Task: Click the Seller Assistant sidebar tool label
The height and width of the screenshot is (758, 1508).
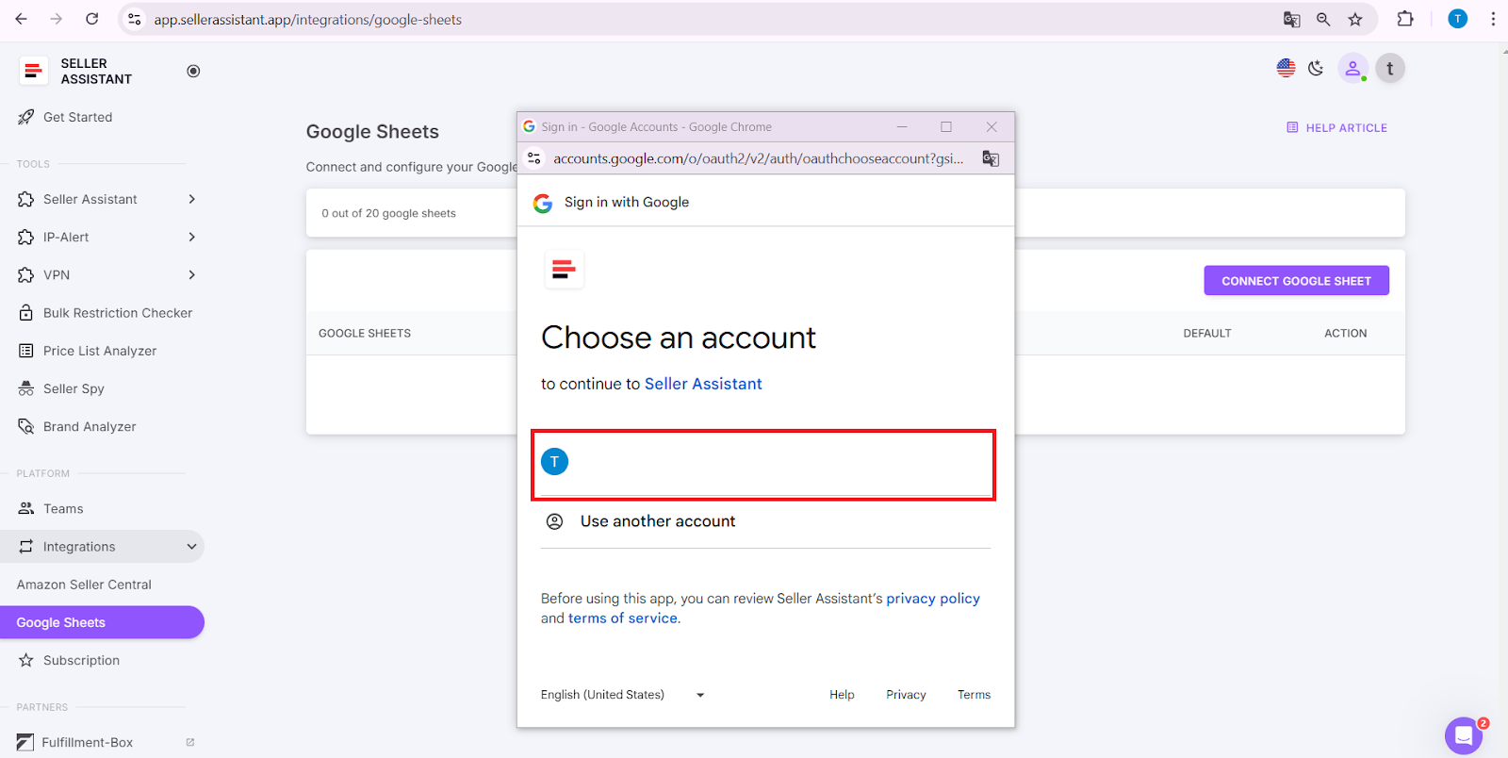Action: (90, 199)
